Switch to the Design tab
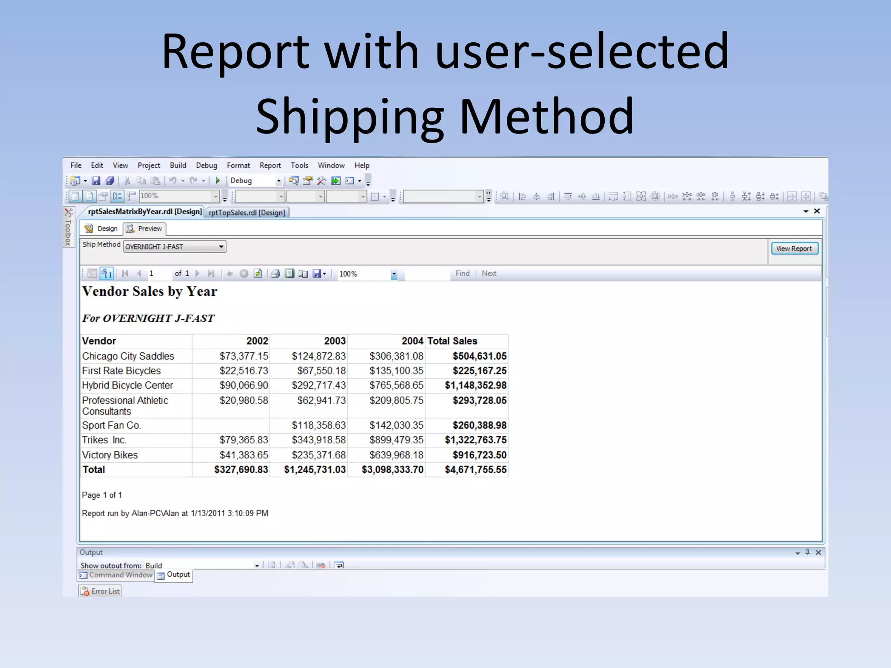 (102, 228)
